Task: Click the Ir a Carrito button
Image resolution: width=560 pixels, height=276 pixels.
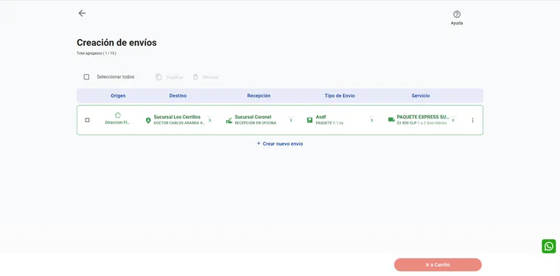Action: point(438,265)
